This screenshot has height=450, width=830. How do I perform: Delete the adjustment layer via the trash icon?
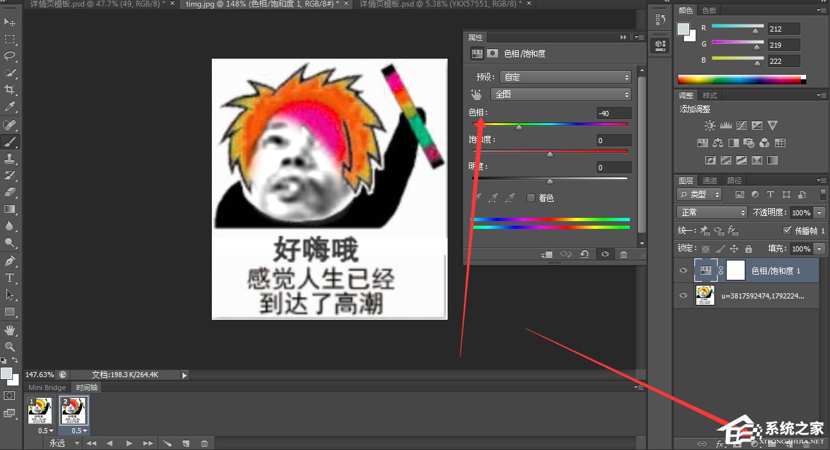[x=624, y=254]
